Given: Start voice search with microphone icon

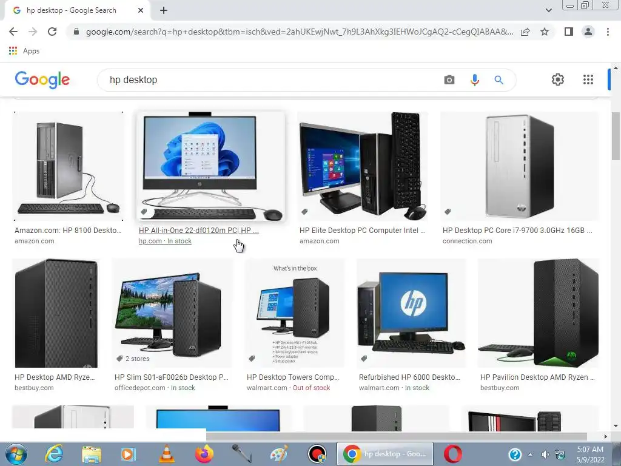Looking at the screenshot, I should (x=474, y=79).
